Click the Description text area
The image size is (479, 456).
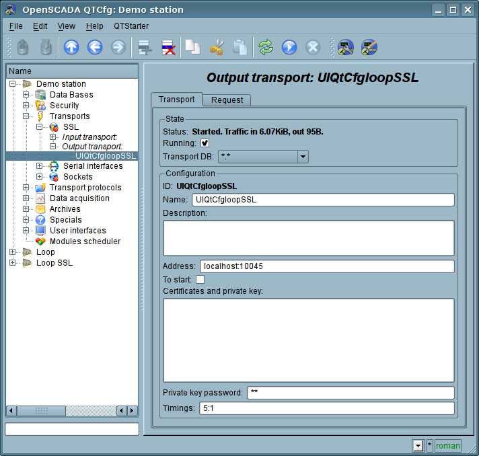(x=309, y=238)
